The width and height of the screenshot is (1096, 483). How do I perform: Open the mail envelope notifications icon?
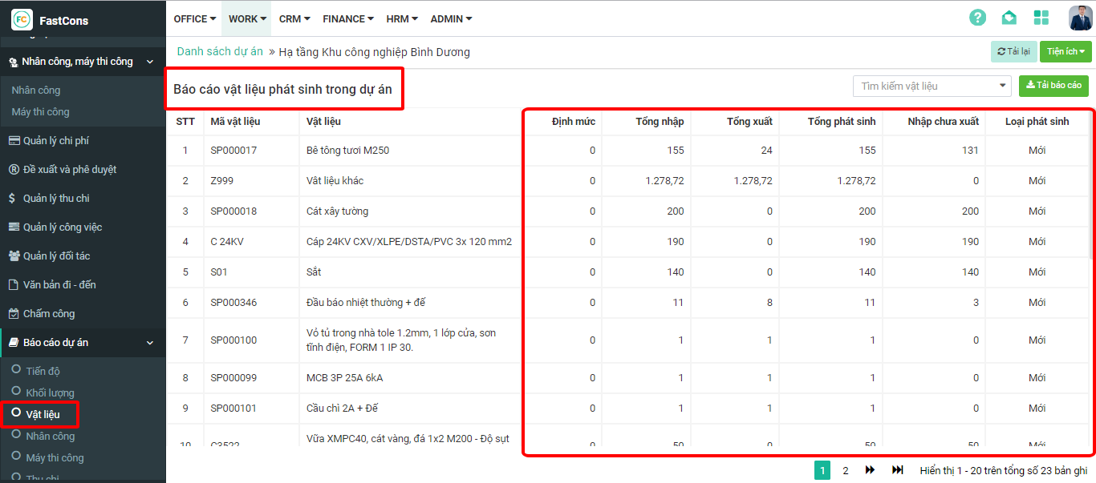point(1009,18)
